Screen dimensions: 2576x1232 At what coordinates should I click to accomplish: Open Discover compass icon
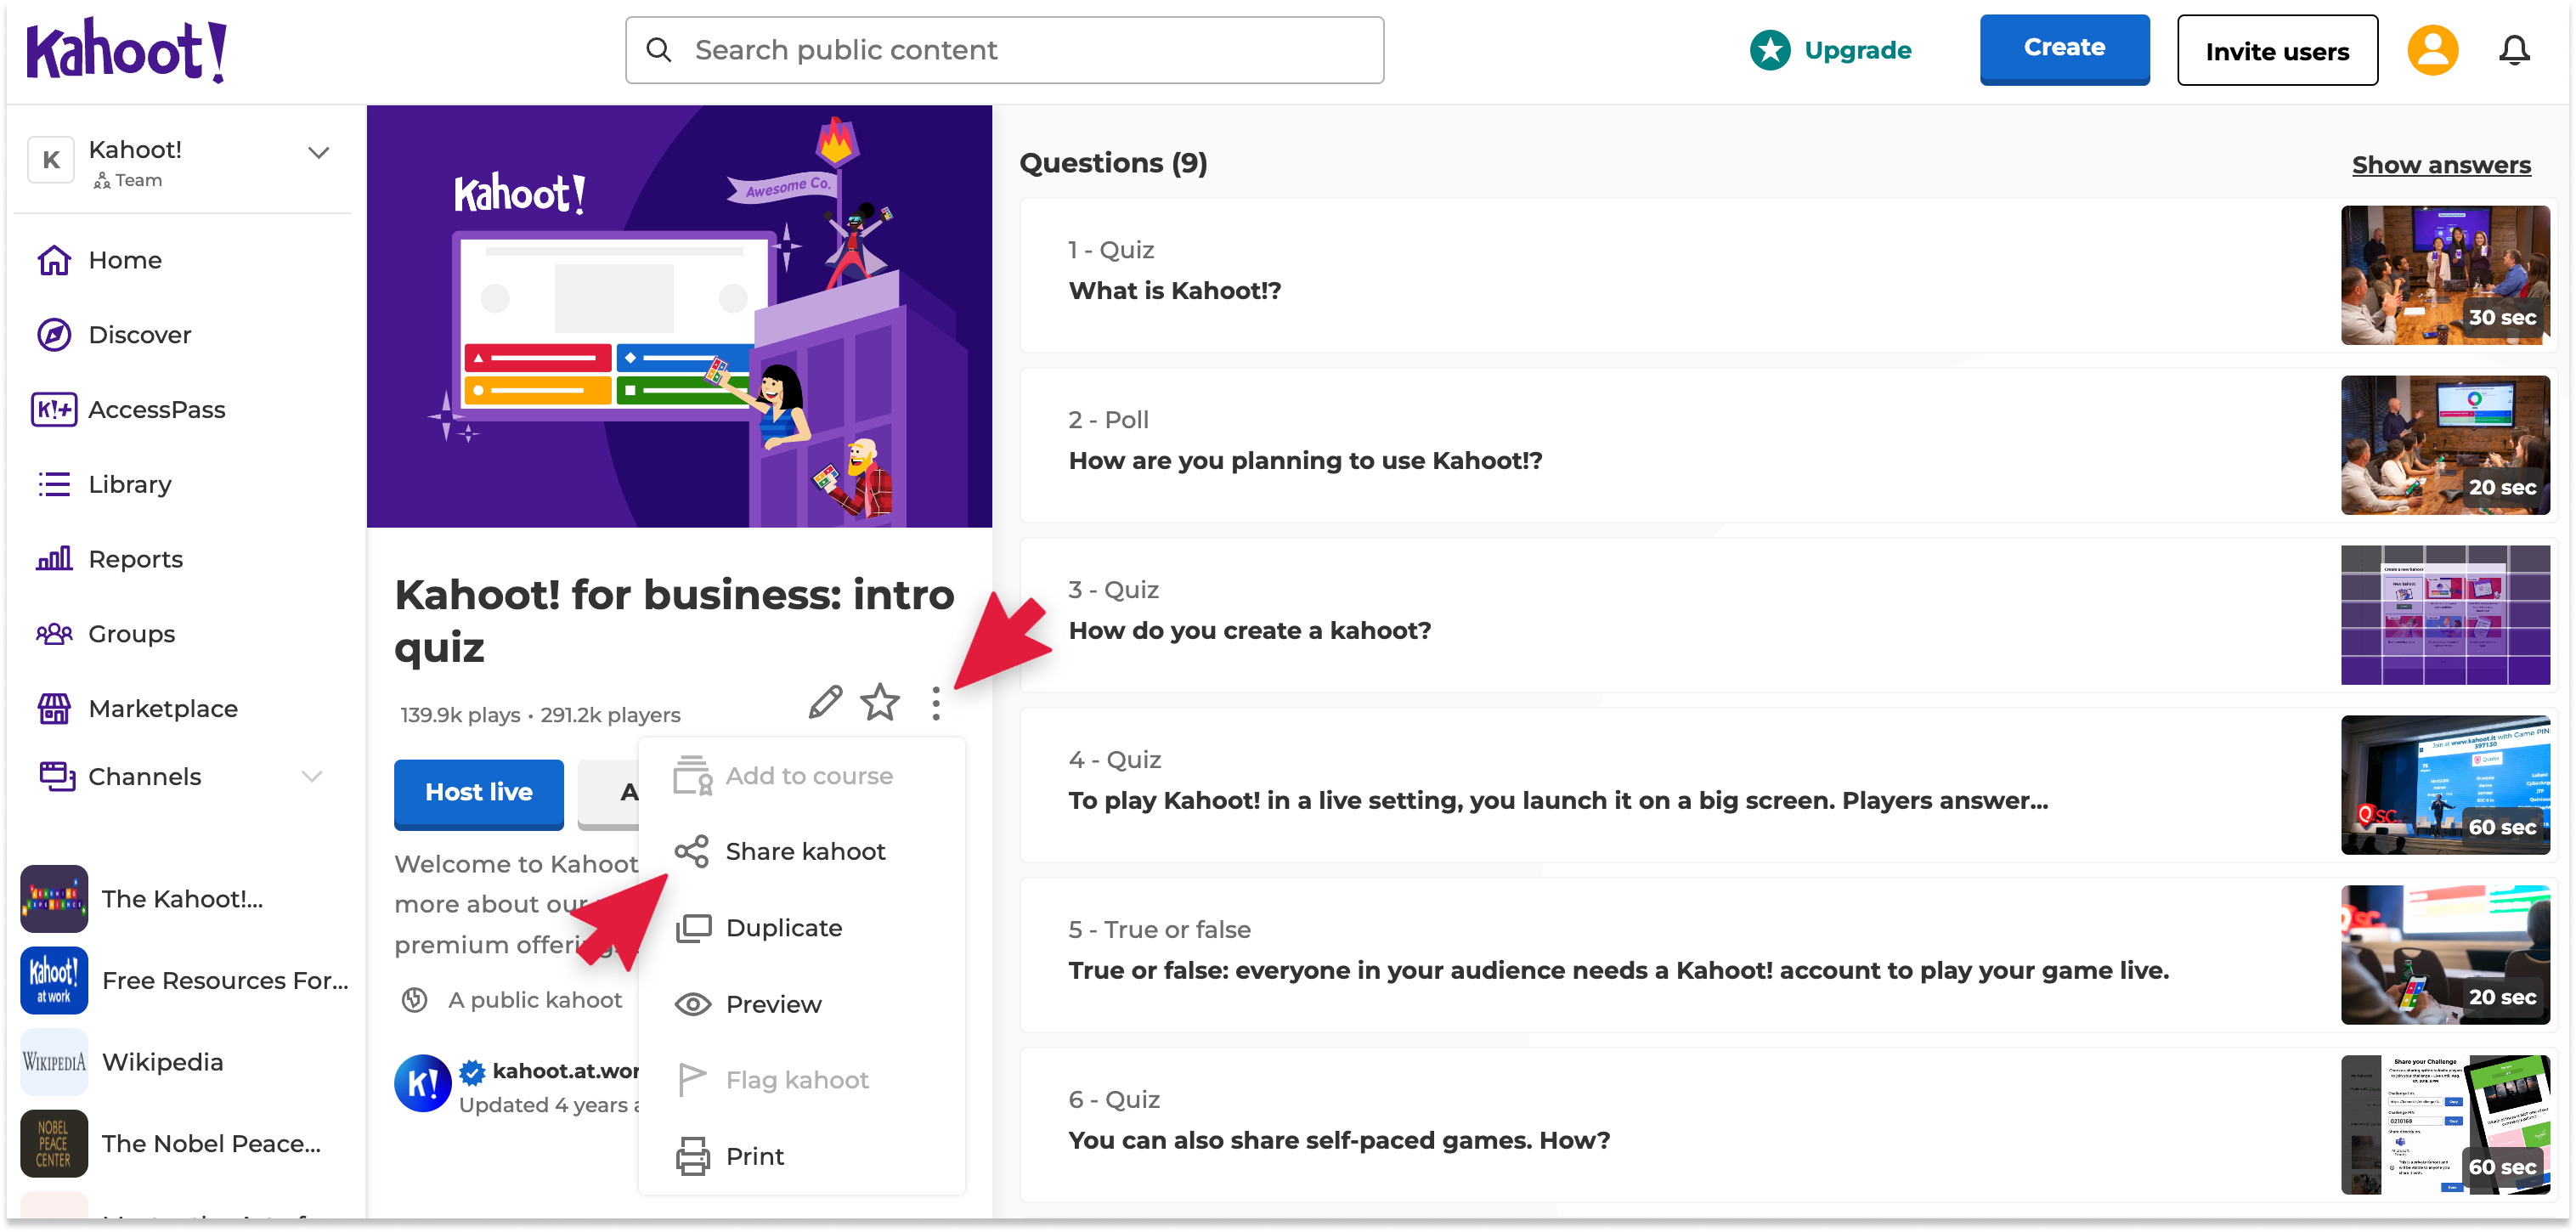point(54,335)
